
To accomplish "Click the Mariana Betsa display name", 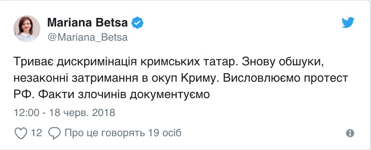I will pyautogui.click(x=88, y=23).
